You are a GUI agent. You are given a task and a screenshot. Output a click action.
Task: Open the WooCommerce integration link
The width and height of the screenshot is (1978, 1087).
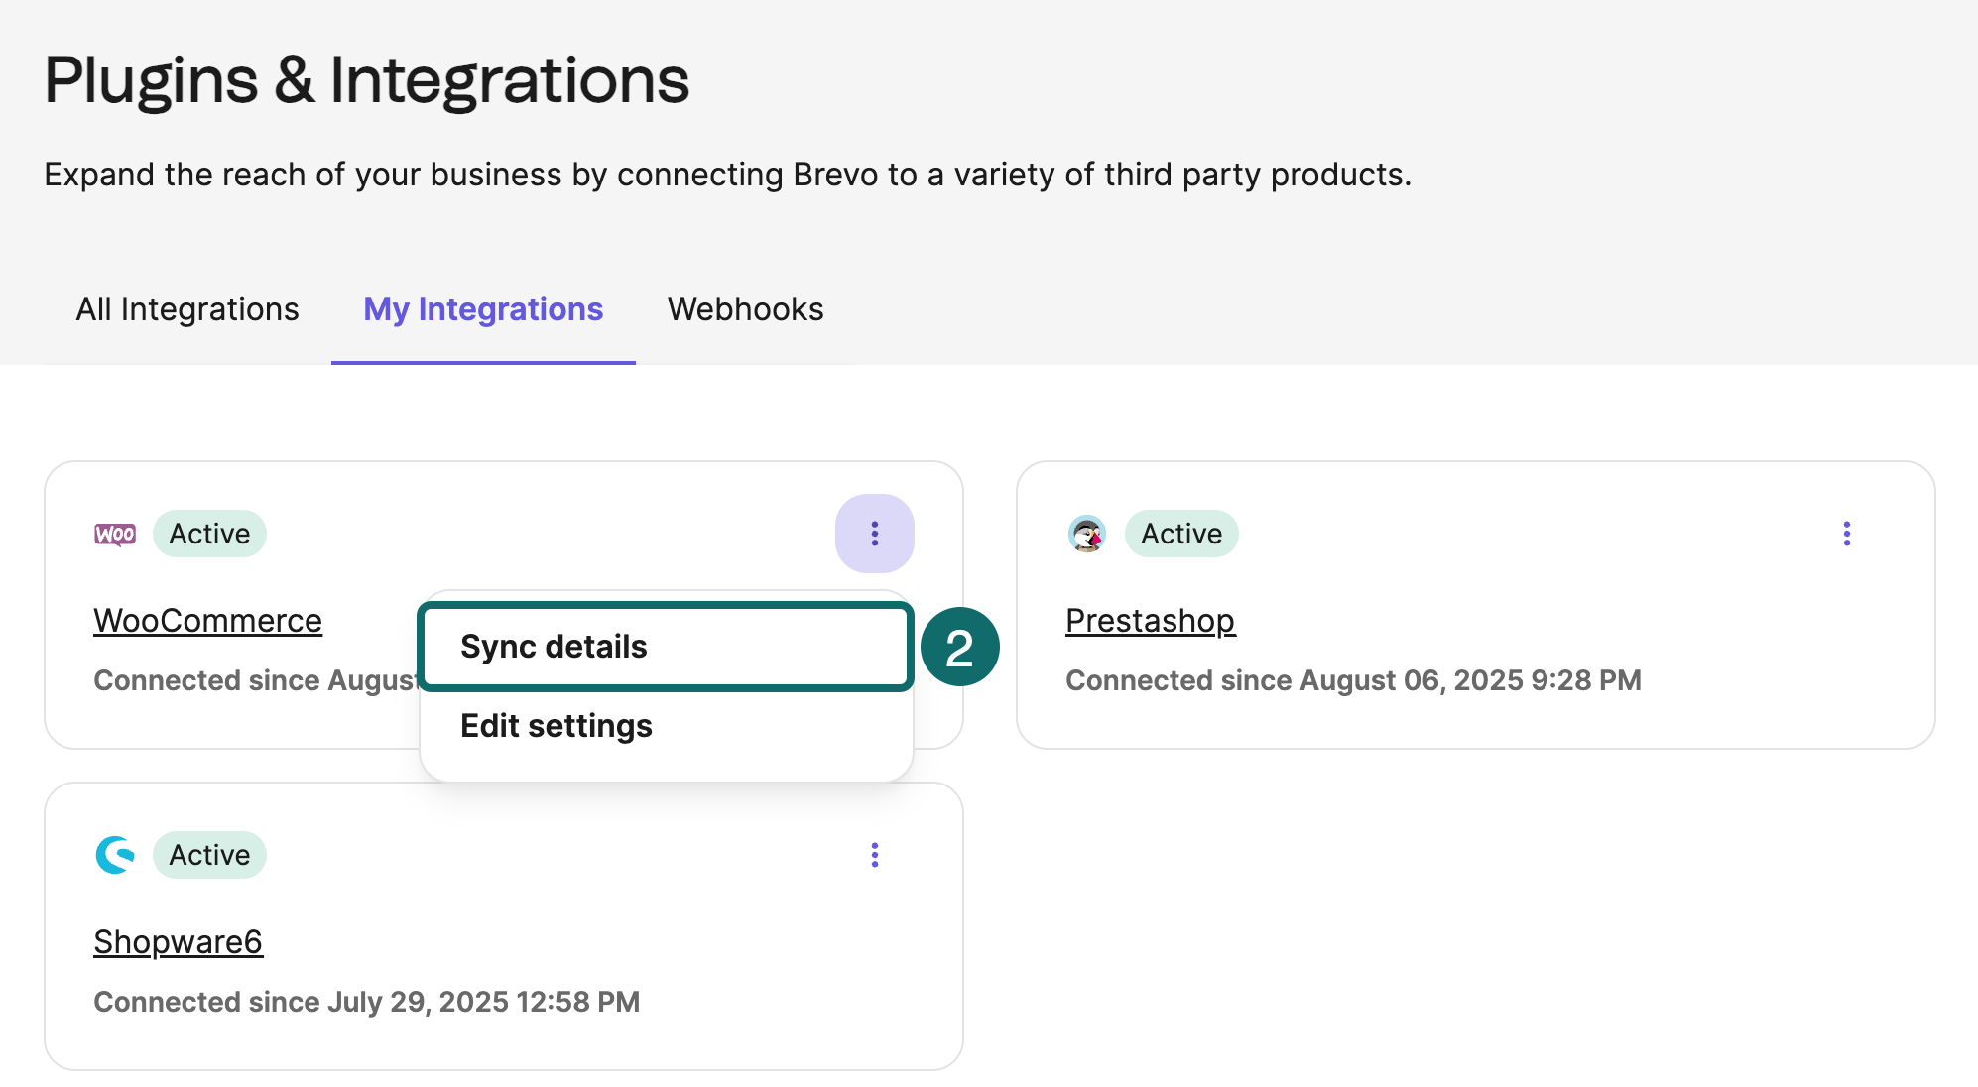coord(207,620)
